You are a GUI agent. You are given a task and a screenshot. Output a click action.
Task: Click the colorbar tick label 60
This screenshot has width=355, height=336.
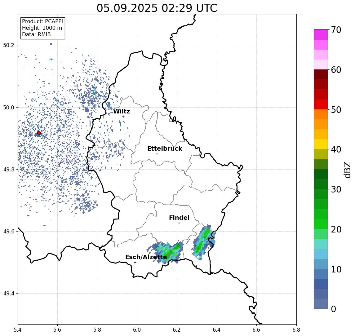[336, 70]
